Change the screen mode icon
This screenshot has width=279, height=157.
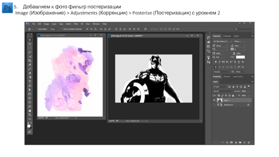tap(30, 132)
